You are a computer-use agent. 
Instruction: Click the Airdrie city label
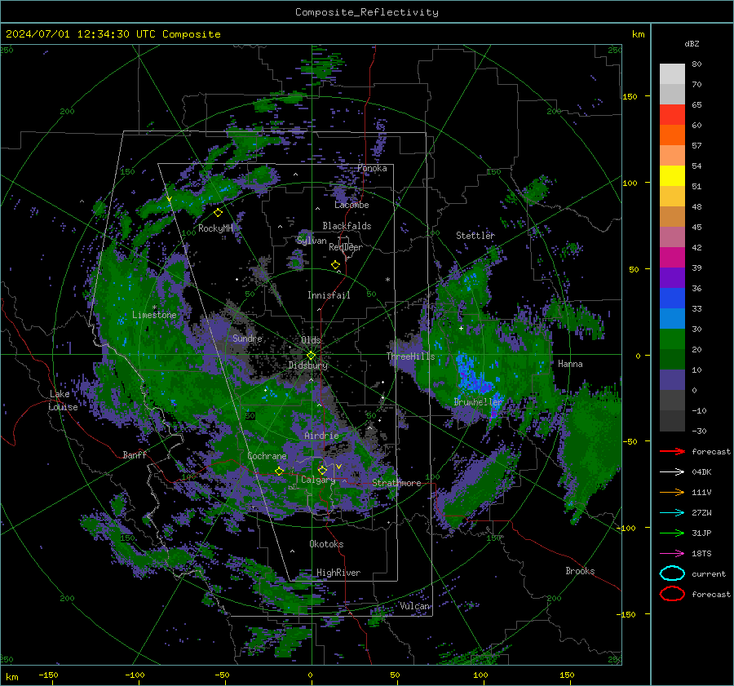point(321,436)
